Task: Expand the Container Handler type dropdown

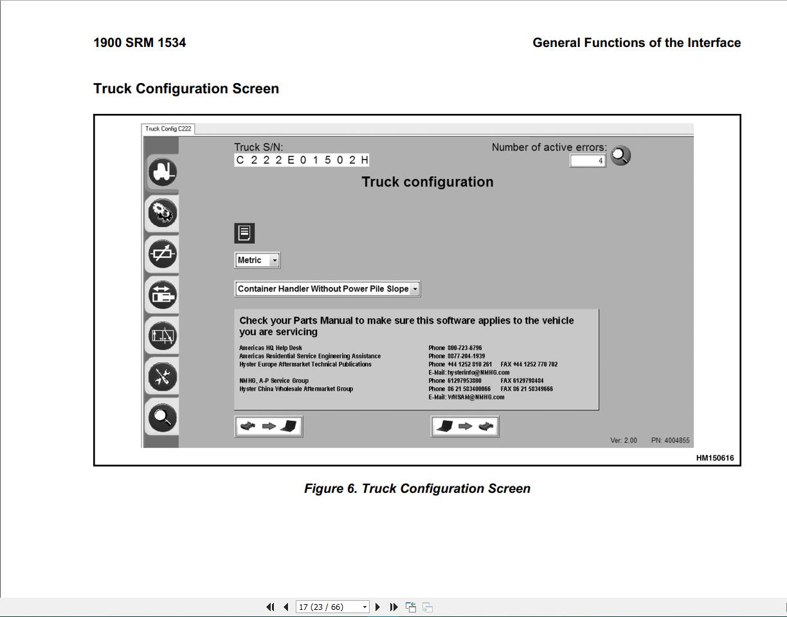Action: 415,289
